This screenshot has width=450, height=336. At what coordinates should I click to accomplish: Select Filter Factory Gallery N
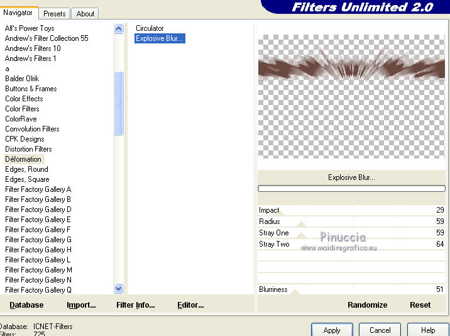[38, 279]
